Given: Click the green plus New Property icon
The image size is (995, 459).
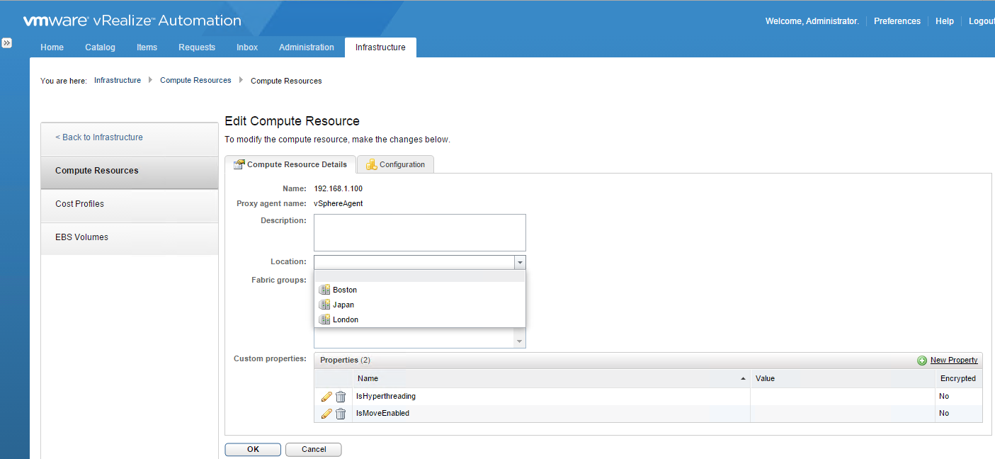Looking at the screenshot, I should pos(922,361).
